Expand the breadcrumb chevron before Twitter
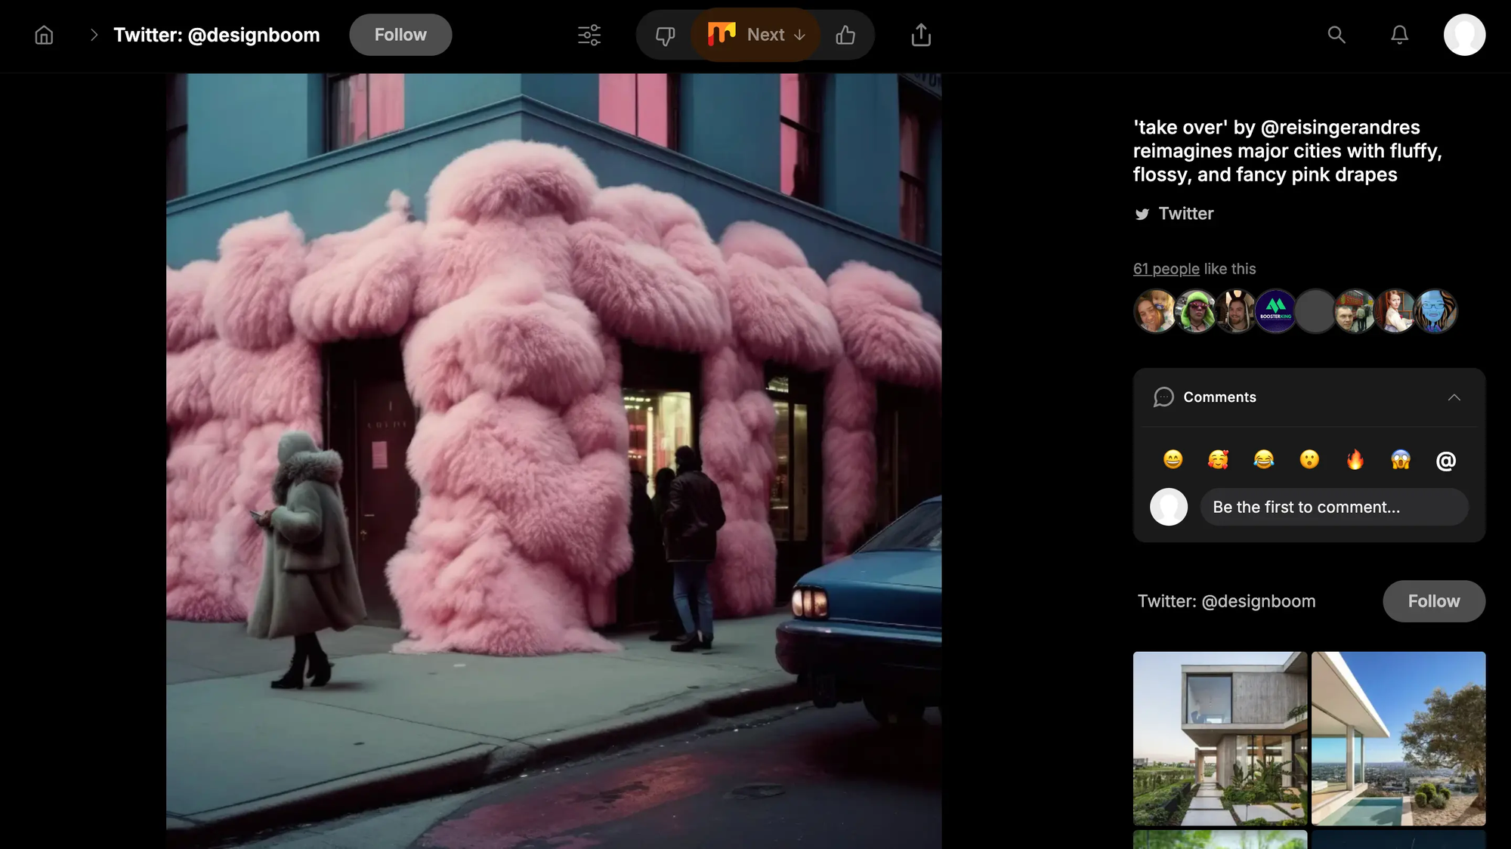 [x=94, y=35]
